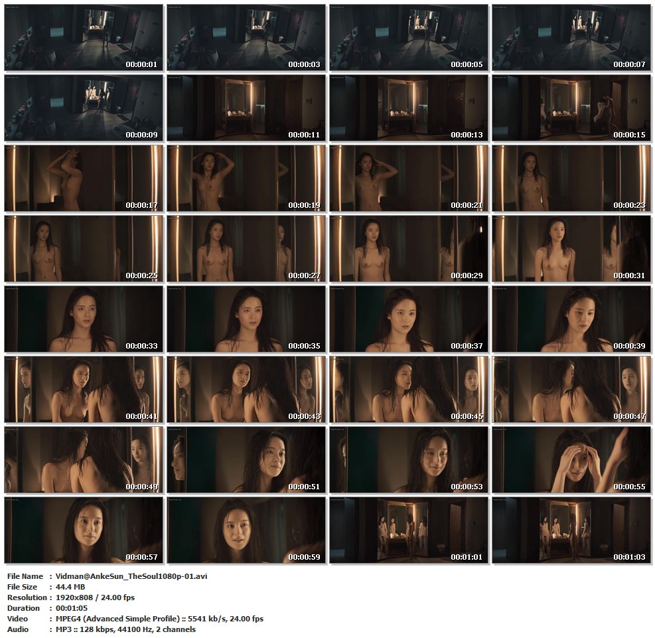Click the Video label

pyautogui.click(x=17, y=619)
